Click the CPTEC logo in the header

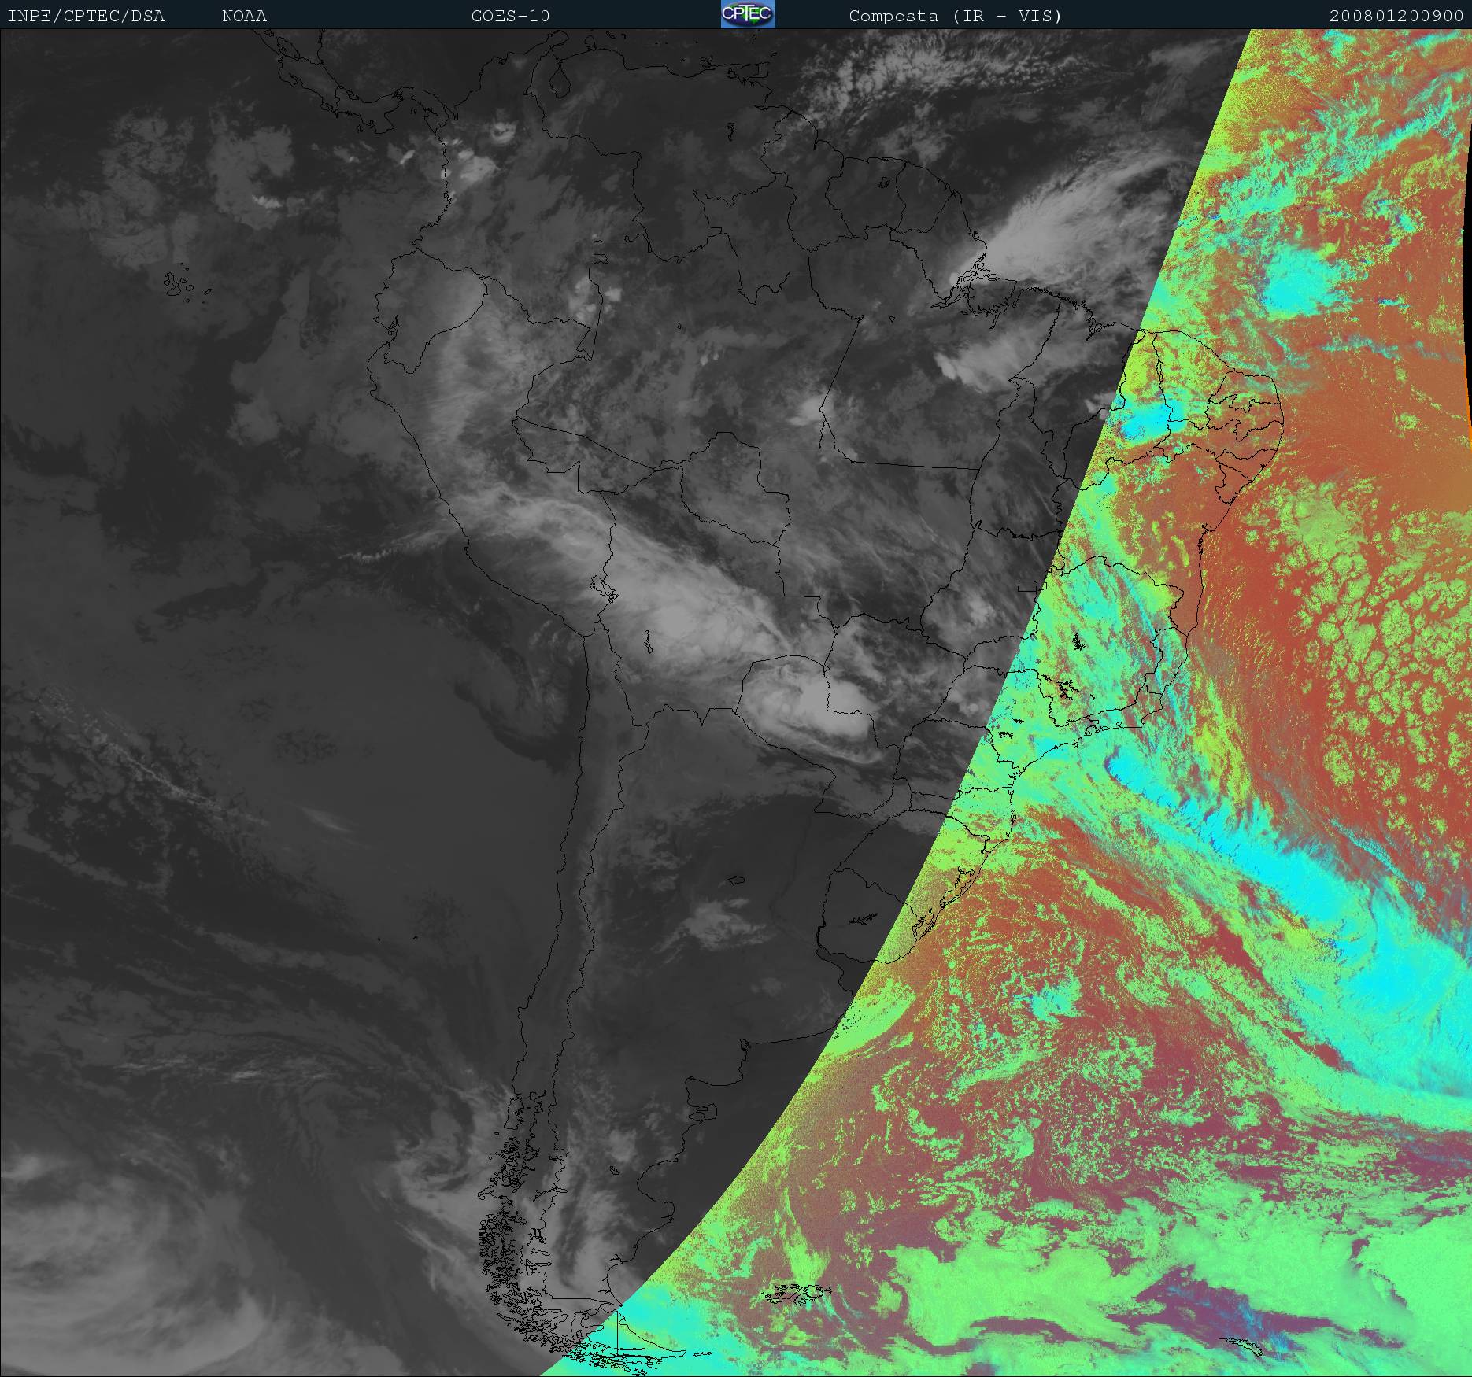point(748,14)
